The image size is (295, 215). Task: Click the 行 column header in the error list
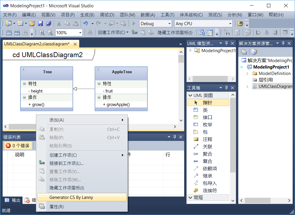(174, 155)
